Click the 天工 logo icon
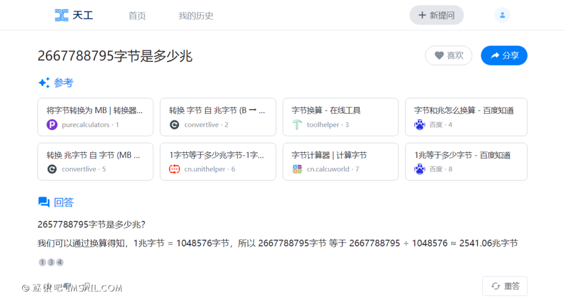This screenshot has width=565, height=305. [62, 15]
